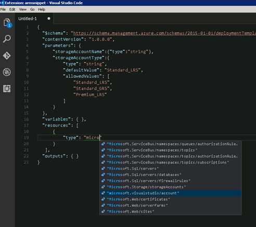This screenshot has height=227, width=256.
Task: Open the Extensions view icon
Action: point(7,88)
